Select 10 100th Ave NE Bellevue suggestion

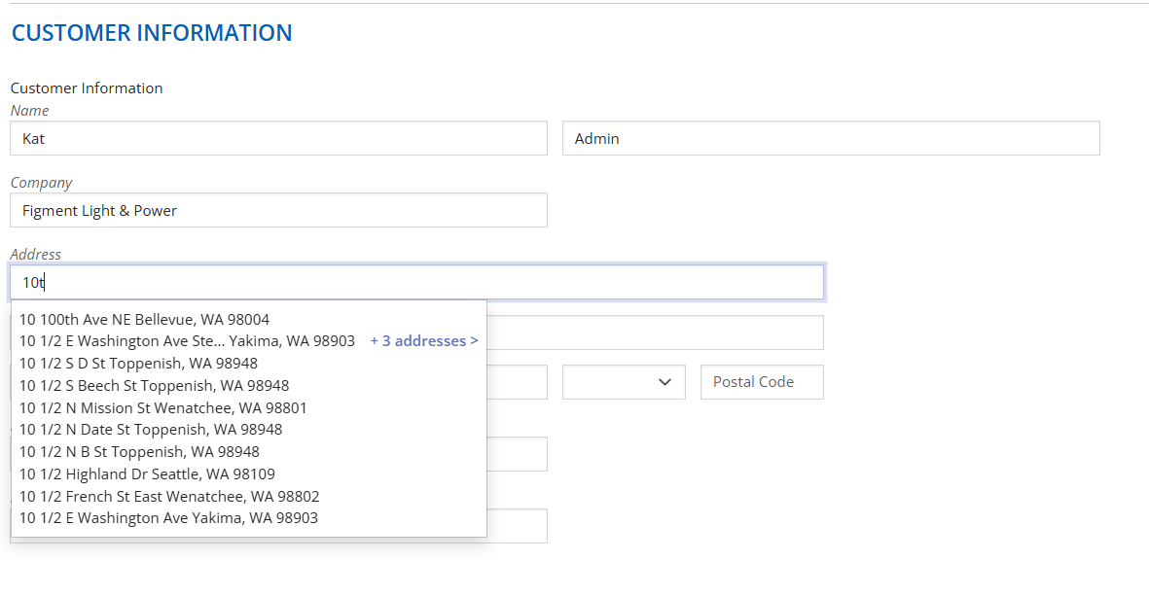144,319
